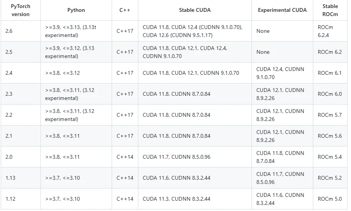Select PyTorch version cell '1.13'
This screenshot has height=211, width=351.
[21, 178]
